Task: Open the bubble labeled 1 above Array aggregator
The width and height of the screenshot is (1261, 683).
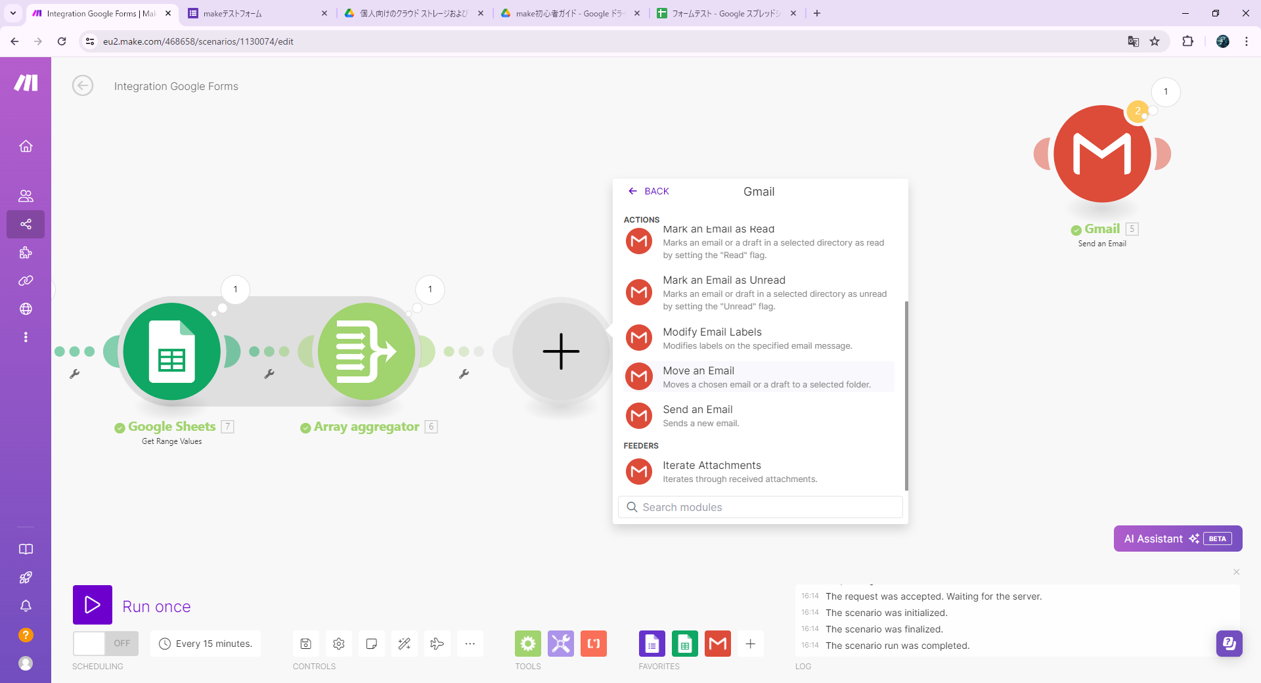Action: [430, 289]
